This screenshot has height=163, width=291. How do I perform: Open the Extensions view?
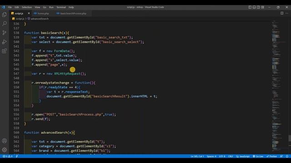(x=5, y=51)
